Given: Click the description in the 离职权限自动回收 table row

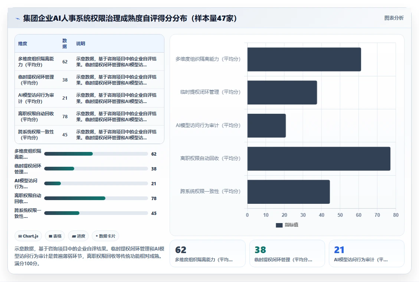Looking at the screenshot, I should pos(116,117).
